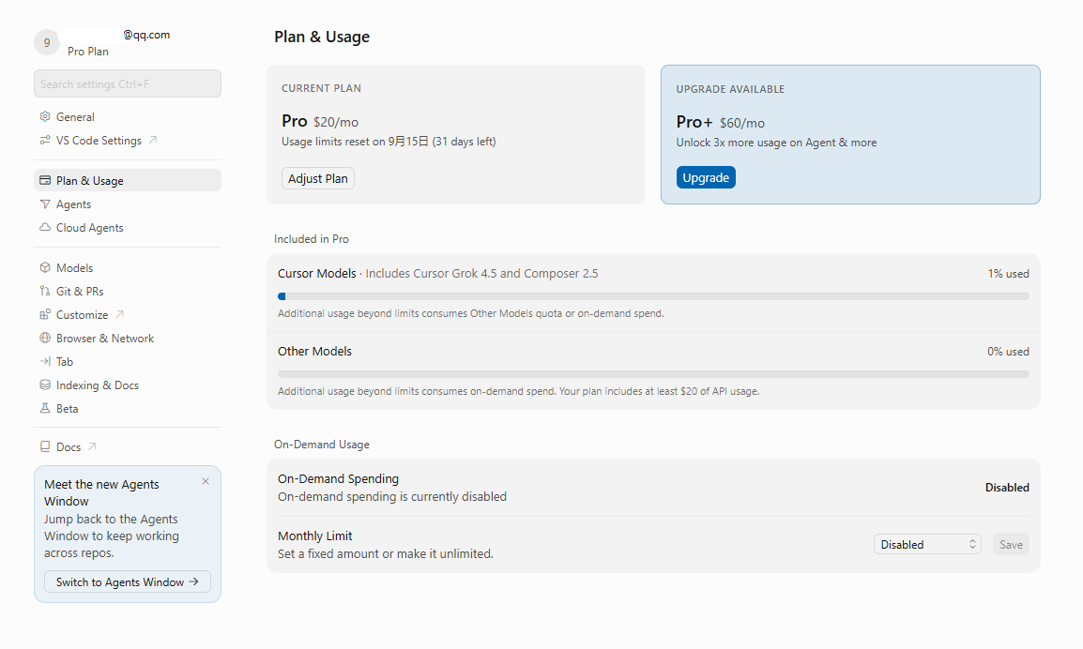Go to the Cloud Agents section
The image size is (1083, 649).
point(128,227)
